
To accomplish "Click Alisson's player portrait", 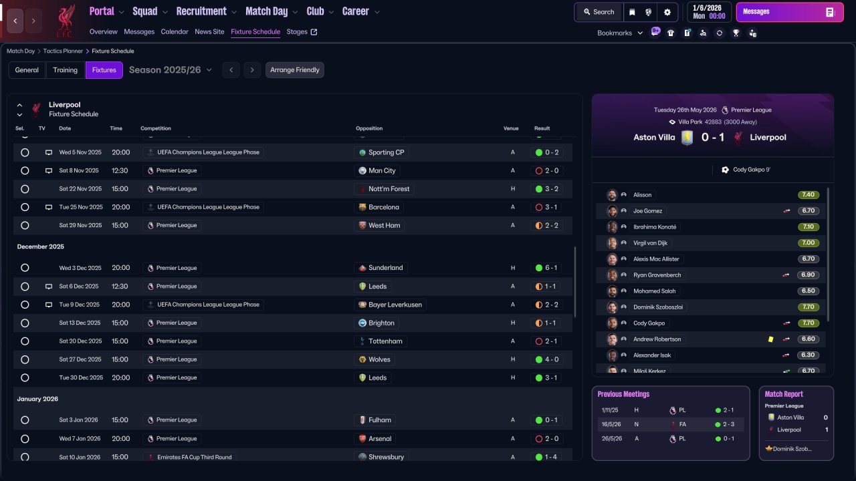I will pyautogui.click(x=612, y=195).
